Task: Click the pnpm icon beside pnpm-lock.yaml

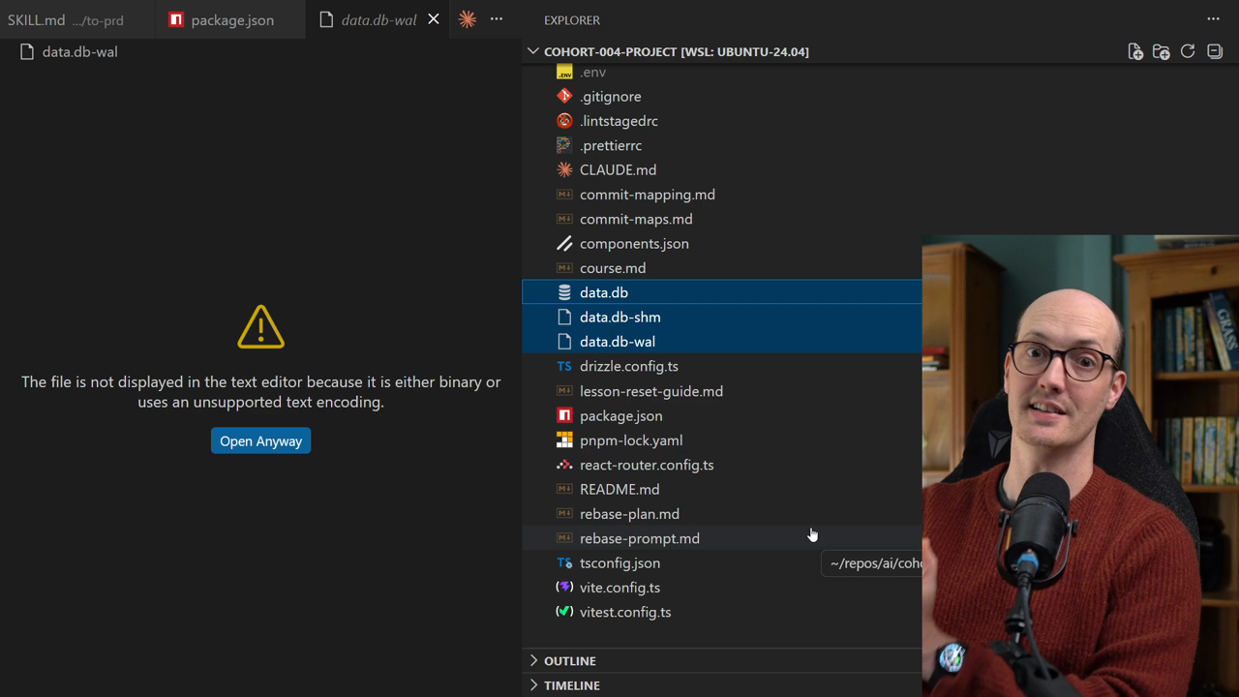Action: tap(564, 440)
